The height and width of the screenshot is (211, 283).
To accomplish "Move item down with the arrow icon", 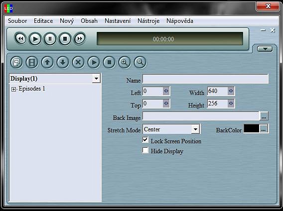I will (x=63, y=62).
